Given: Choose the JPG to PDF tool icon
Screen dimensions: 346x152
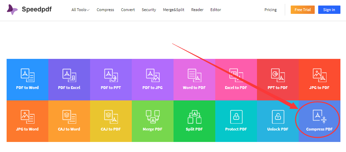Looking at the screenshot, I should (x=320, y=75).
